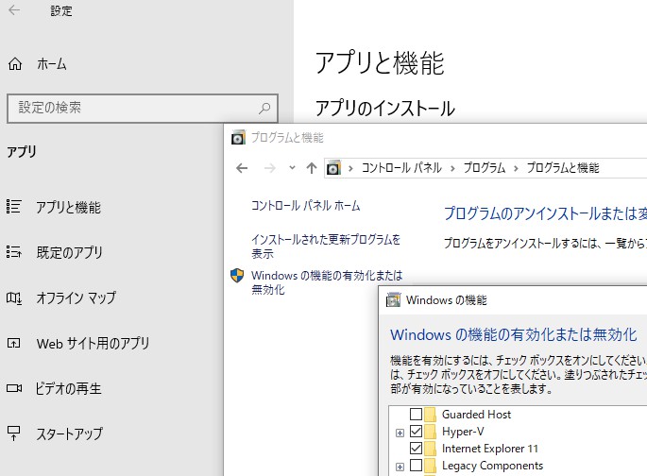Expand Hyper-V tree node
Image resolution: width=647 pixels, height=476 pixels.
tap(400, 433)
